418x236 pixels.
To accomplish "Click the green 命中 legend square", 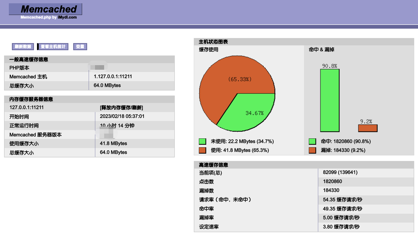I will [312, 141].
